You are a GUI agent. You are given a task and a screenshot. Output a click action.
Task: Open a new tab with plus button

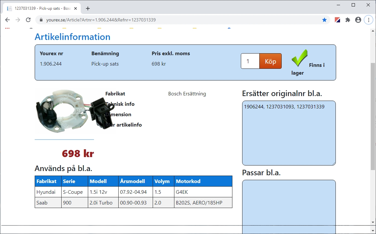click(x=88, y=8)
